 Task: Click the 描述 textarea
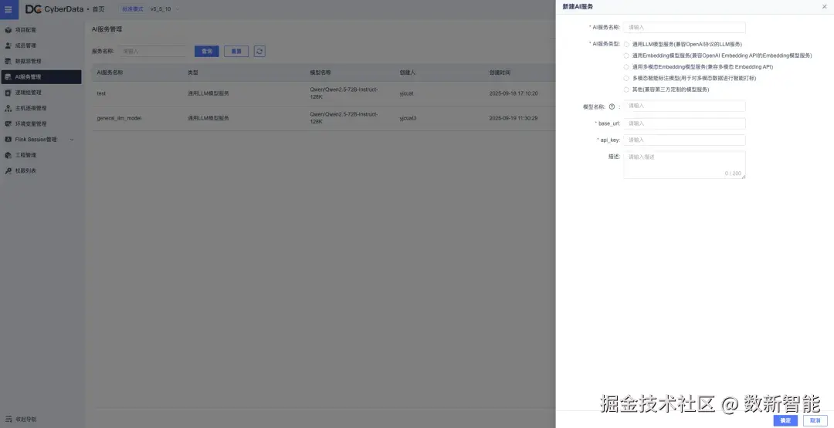[x=684, y=164]
